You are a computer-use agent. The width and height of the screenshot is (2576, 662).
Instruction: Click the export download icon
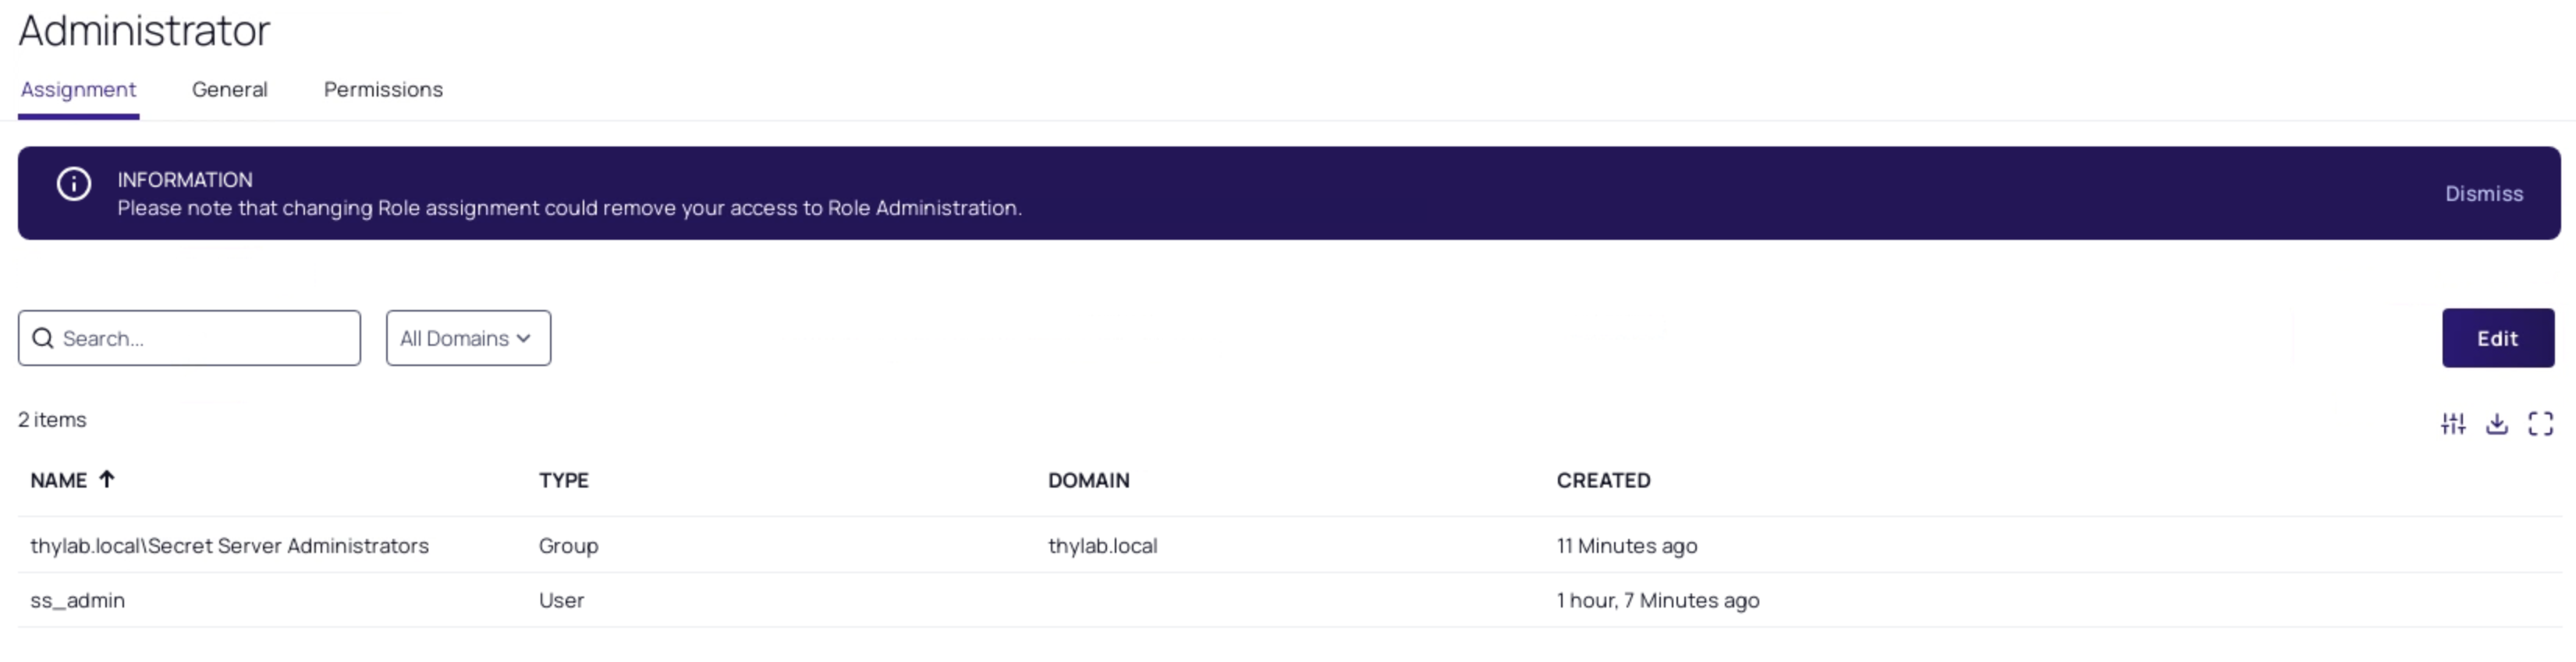pos(2496,424)
